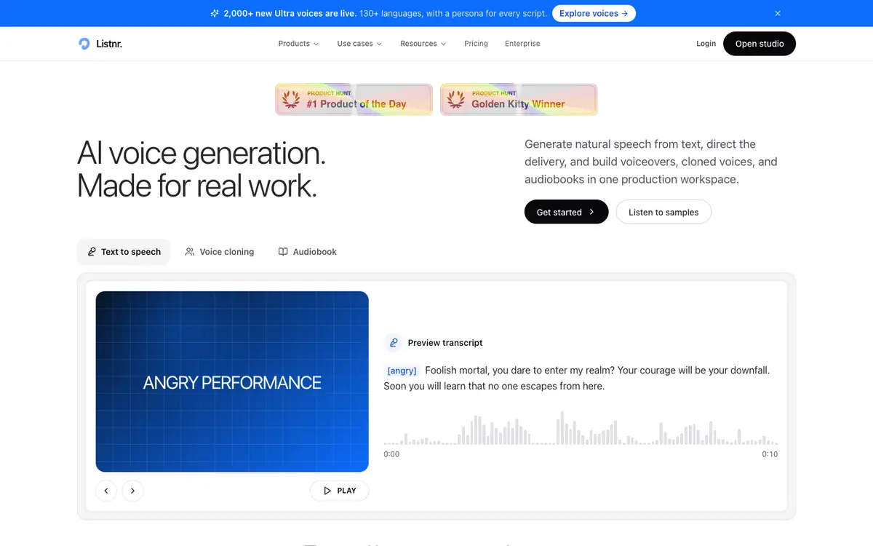Image resolution: width=873 pixels, height=546 pixels.
Task: Go to the Pricing page
Action: coord(476,44)
